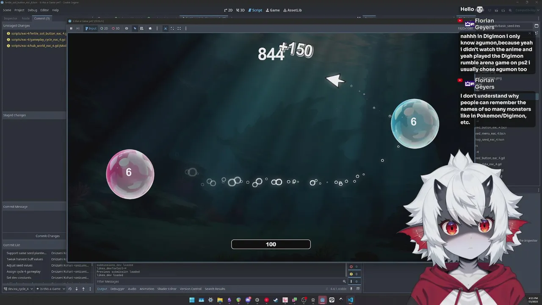Expand the bottom panel icon
Screen dimensions: 542x305
[x=358, y=289]
